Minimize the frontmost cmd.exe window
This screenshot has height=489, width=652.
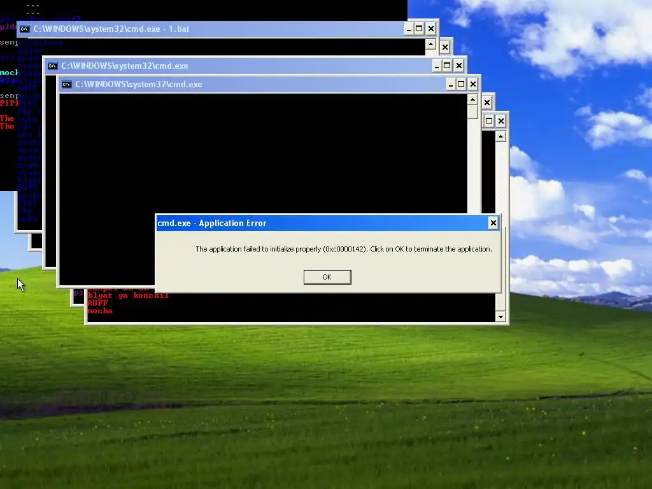(x=451, y=85)
